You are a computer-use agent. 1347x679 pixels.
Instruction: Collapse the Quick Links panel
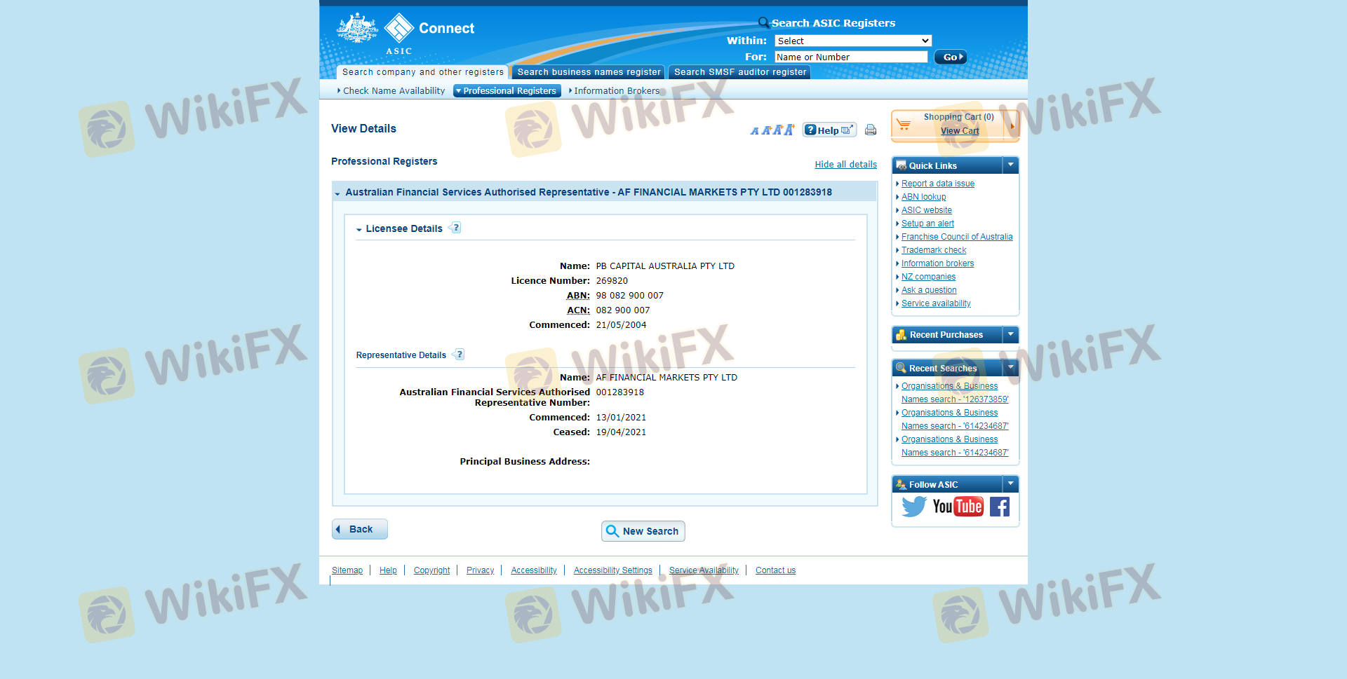coord(1010,165)
